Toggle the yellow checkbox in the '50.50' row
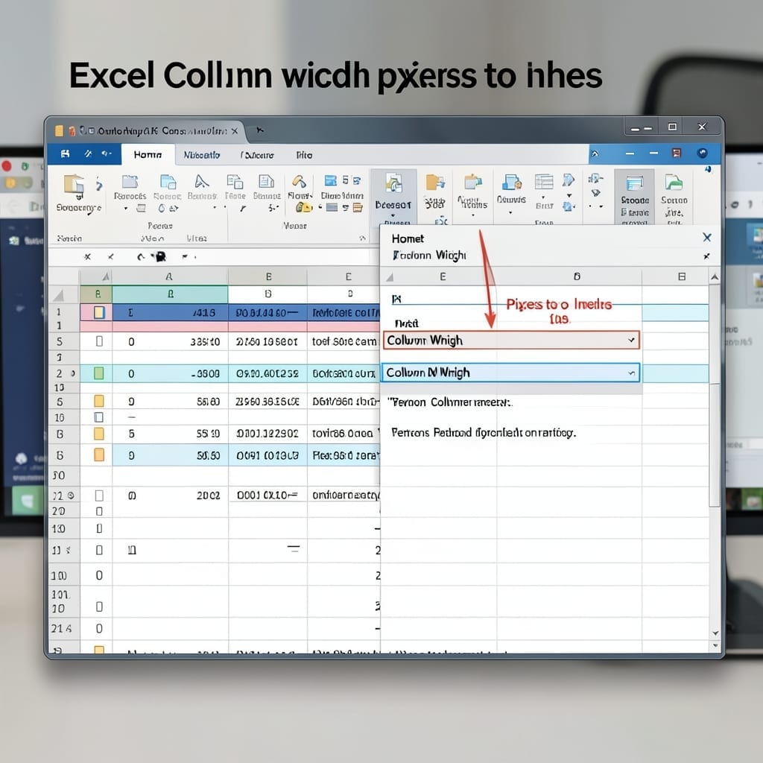The height and width of the screenshot is (763, 763). pyautogui.click(x=99, y=455)
